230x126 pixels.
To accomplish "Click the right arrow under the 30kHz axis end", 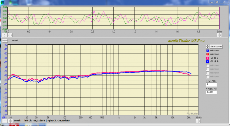I will (199, 121).
